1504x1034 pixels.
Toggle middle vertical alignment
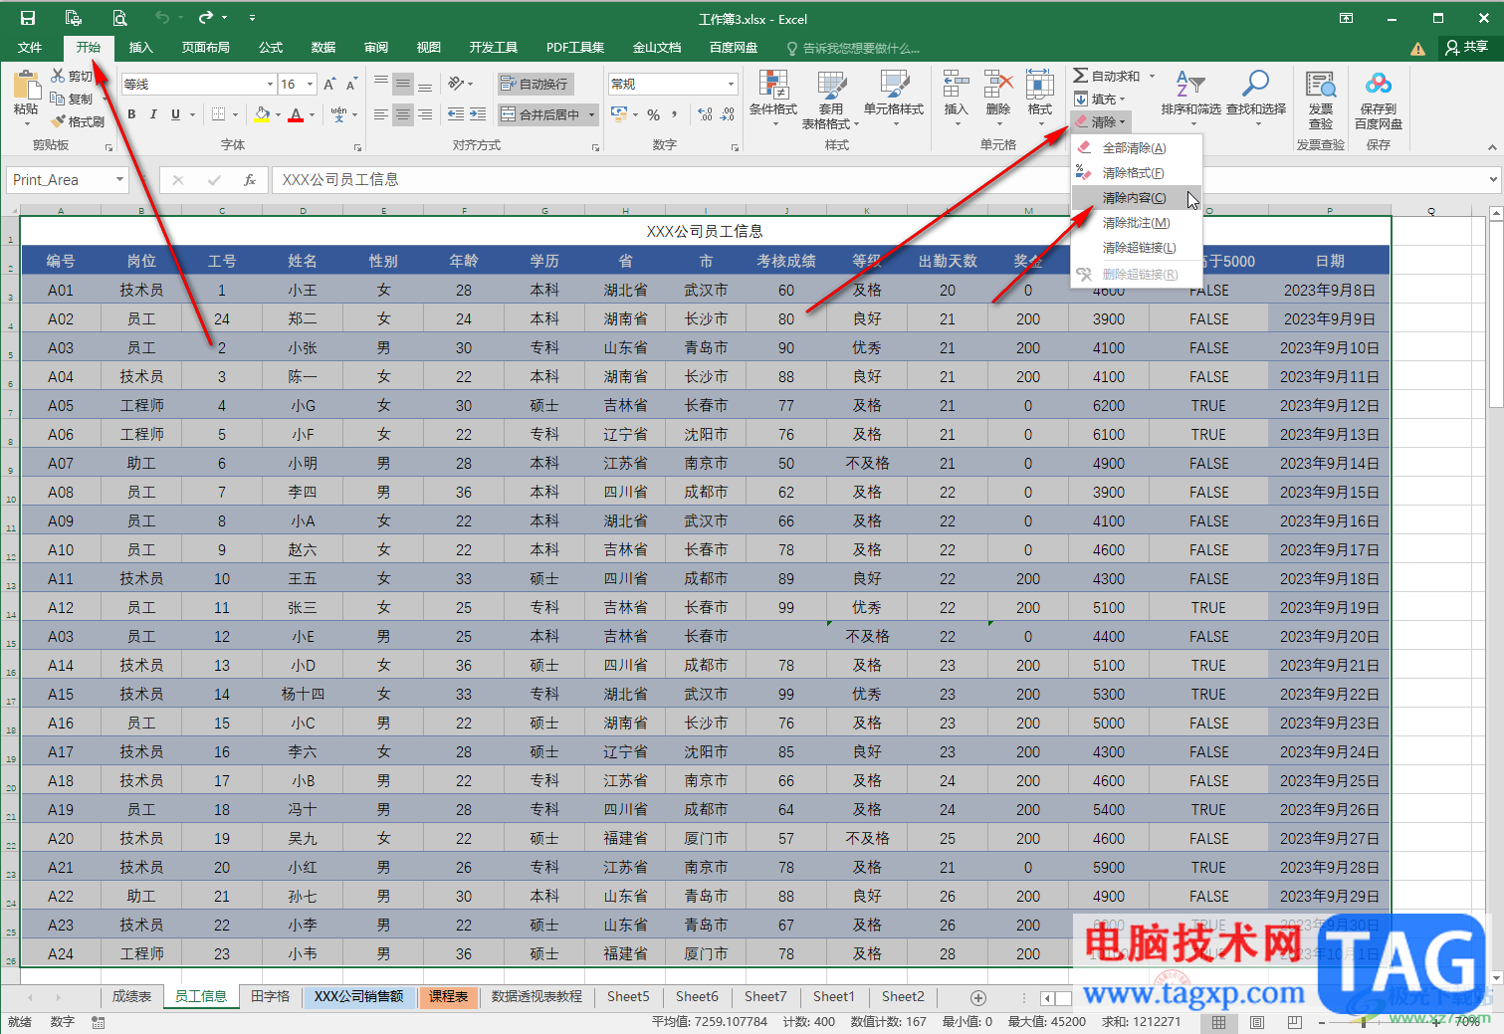(x=403, y=84)
